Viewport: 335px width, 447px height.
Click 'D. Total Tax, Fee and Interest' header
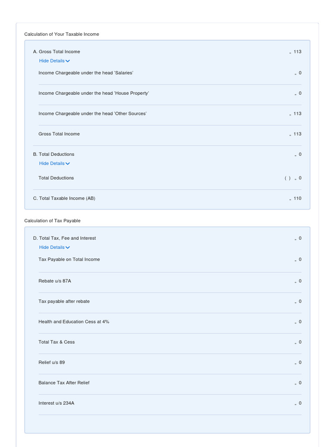[x=65, y=238]
